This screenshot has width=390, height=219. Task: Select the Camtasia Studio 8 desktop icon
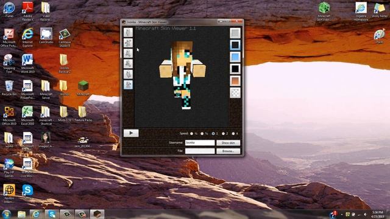point(65,38)
